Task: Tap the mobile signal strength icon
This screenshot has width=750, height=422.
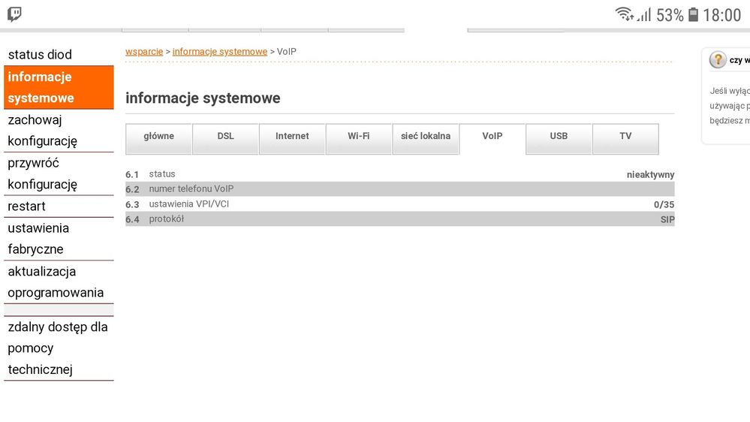Action: [x=644, y=15]
